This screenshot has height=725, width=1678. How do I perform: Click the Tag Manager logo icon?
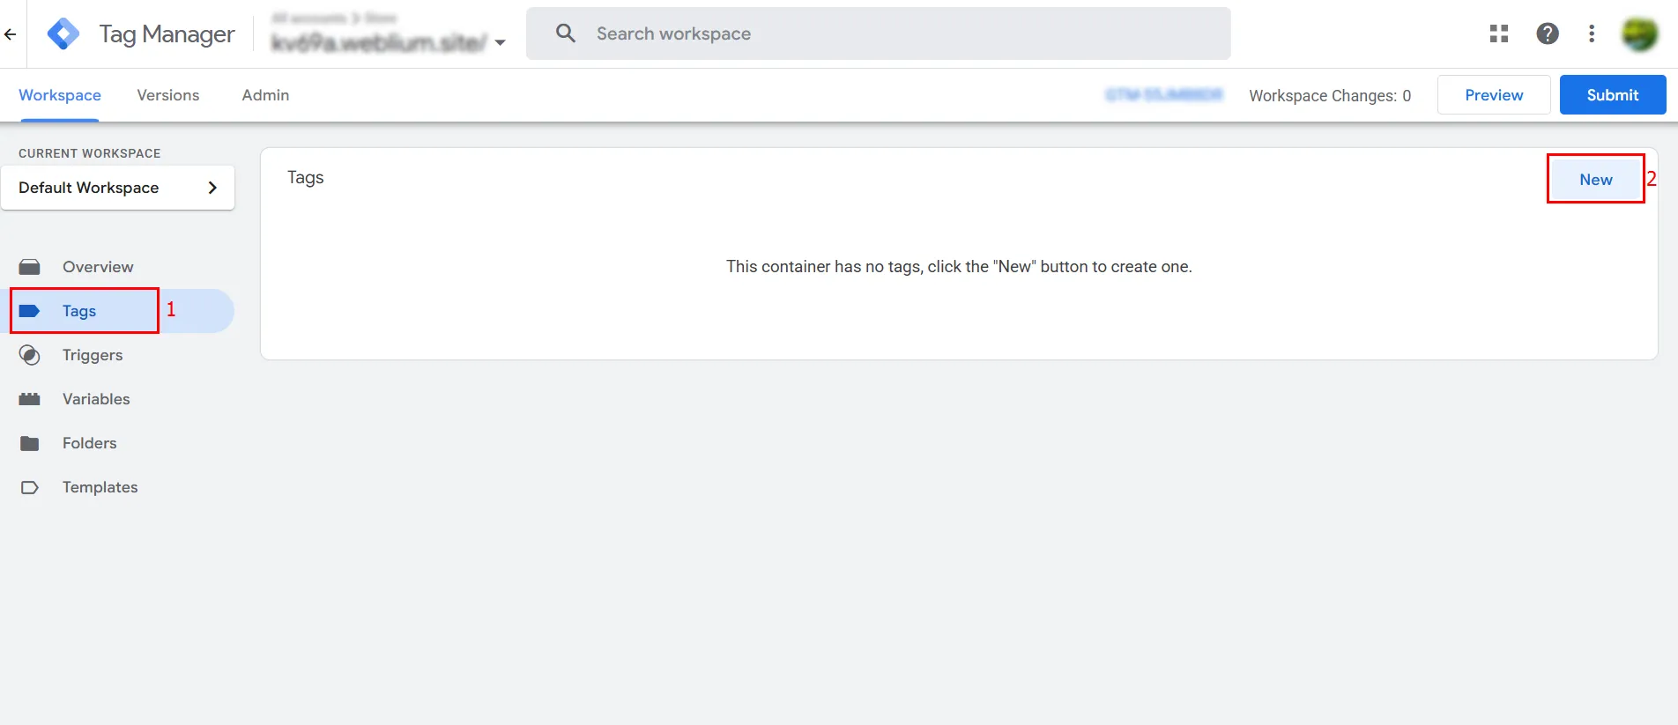63,34
